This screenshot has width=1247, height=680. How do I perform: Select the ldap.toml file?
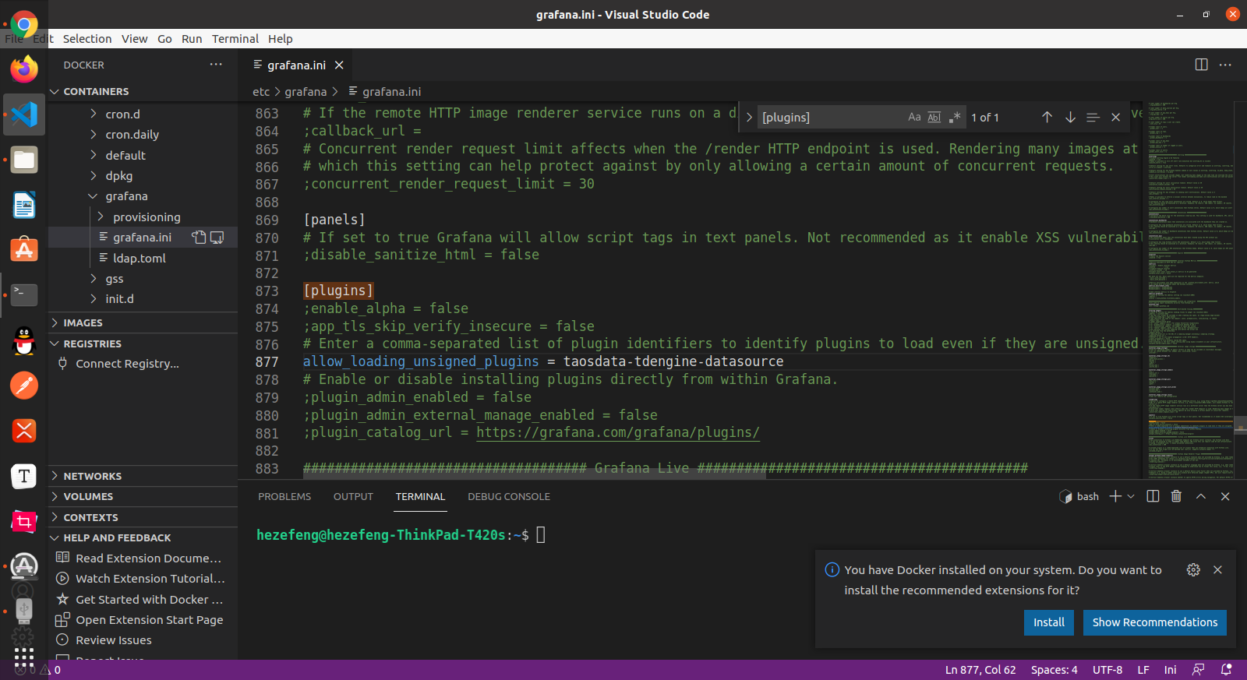(143, 258)
